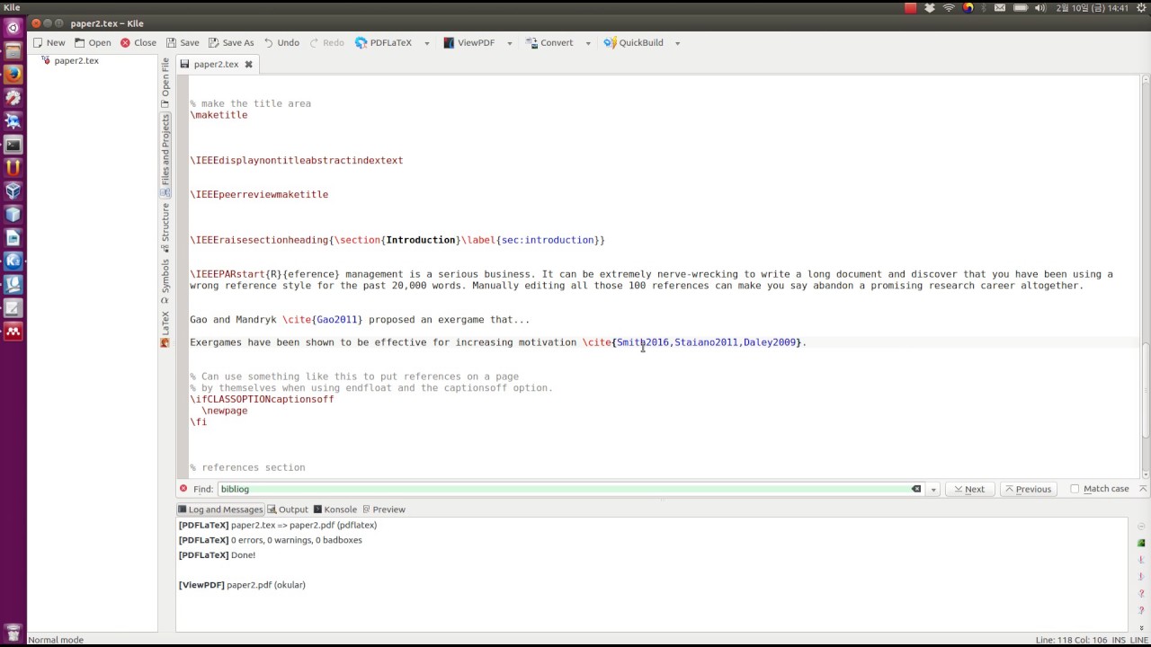Jump to previous LaTeX warning icon

[x=1141, y=594]
